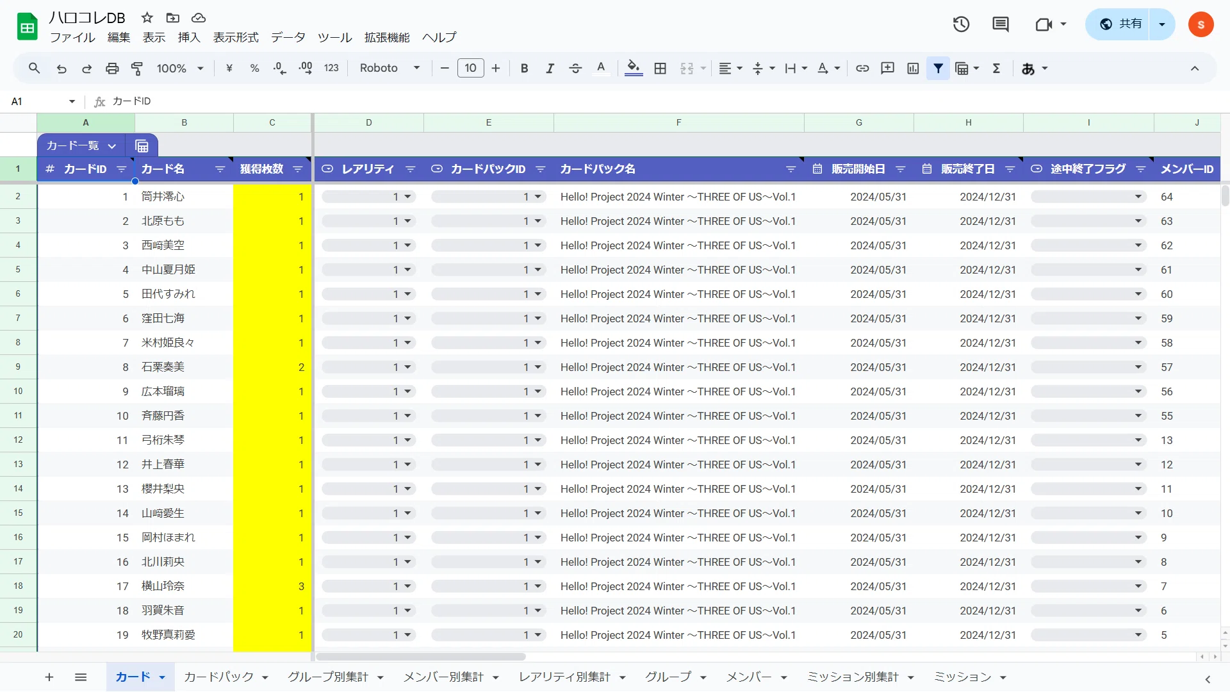Decrease the font size

(x=445, y=68)
